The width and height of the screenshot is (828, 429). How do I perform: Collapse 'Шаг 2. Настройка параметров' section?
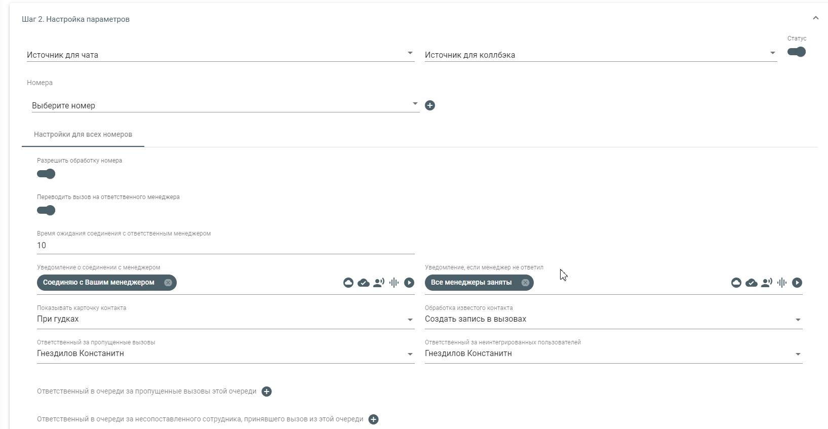[x=815, y=18]
